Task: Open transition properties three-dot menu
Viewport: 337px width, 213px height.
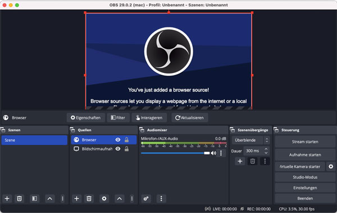Action: point(265,161)
